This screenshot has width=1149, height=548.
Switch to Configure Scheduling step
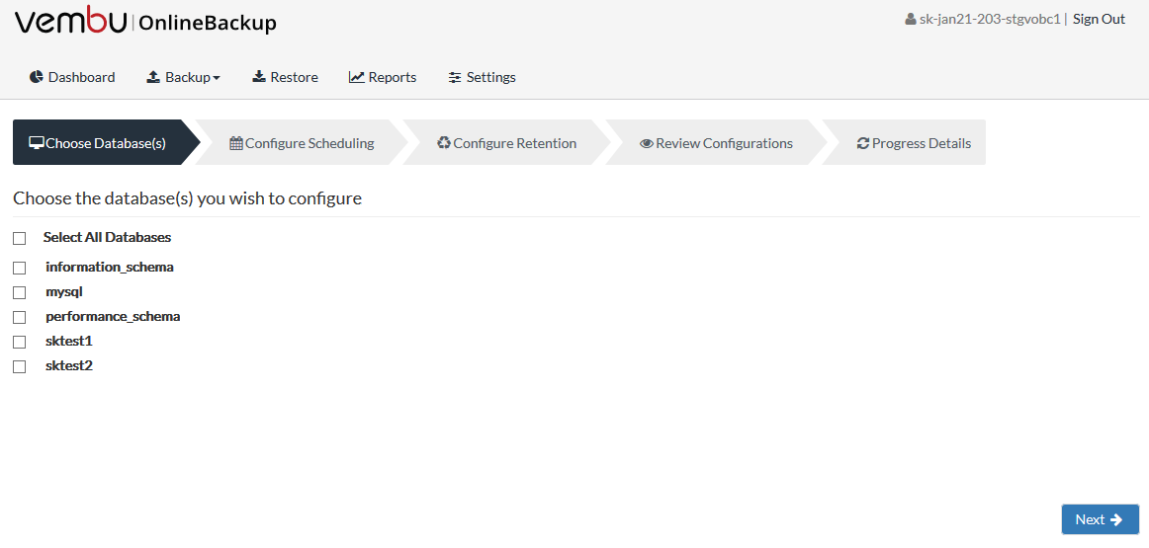(x=302, y=142)
